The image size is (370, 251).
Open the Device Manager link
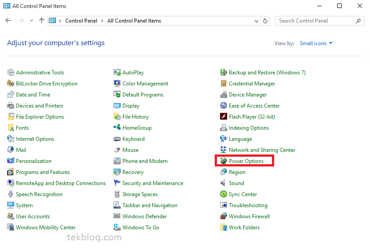248,95
